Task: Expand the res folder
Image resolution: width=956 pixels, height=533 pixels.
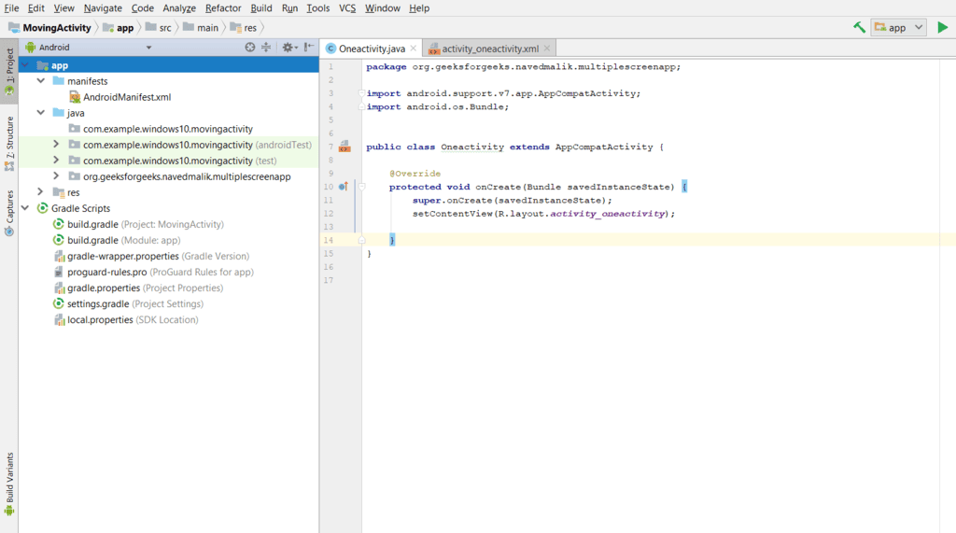Action: [x=40, y=192]
